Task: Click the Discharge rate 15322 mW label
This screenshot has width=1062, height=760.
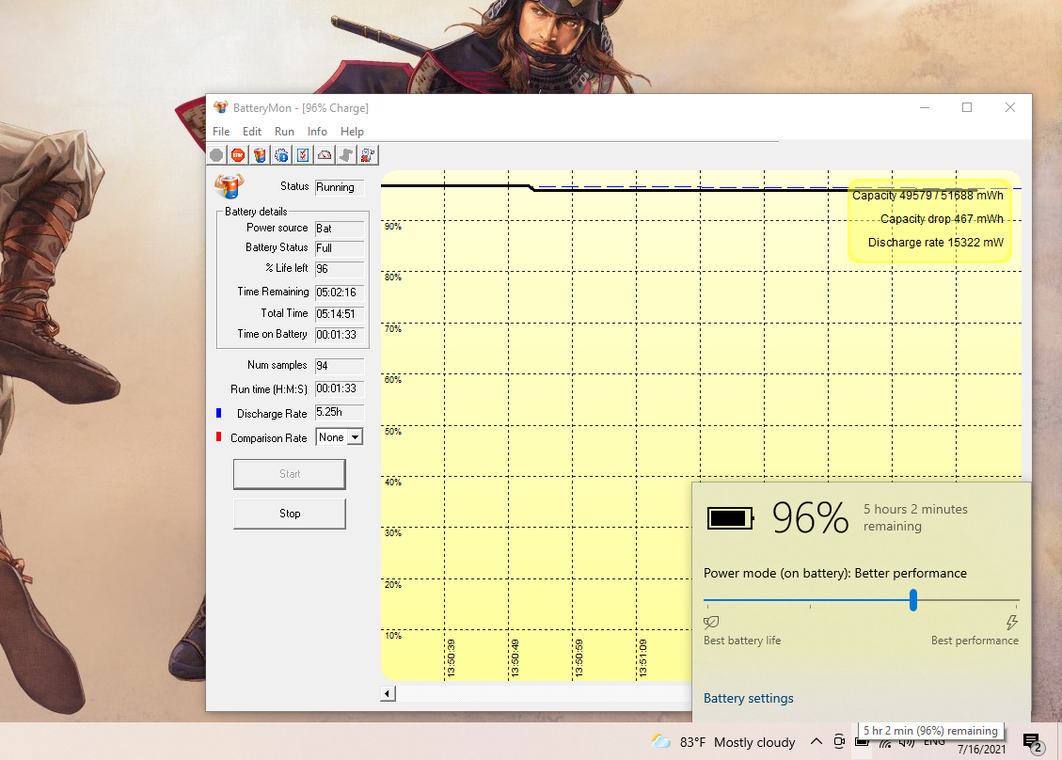Action: pyautogui.click(x=935, y=243)
